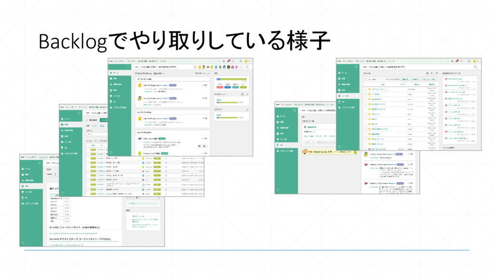Open Re:VIEW フォーマットガイド URL in Wiki window
Screen dimensions: 494x278
pos(73,234)
